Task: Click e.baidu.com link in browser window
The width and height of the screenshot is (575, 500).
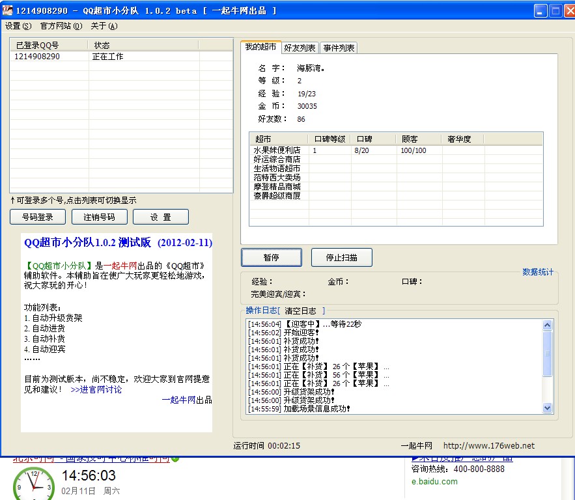Action: [434, 482]
